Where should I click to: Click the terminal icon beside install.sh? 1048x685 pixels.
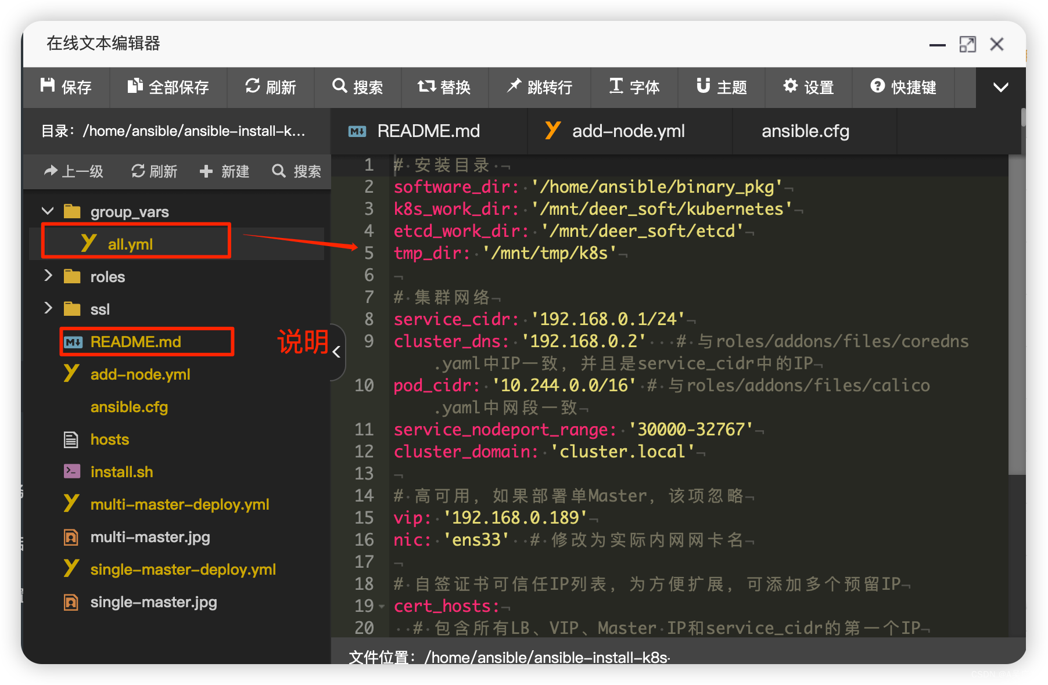click(71, 471)
